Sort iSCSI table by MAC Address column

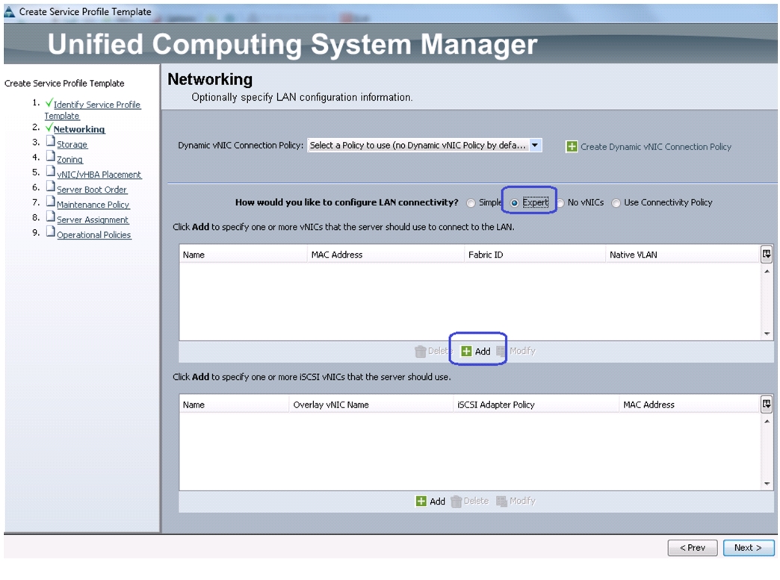click(x=690, y=404)
